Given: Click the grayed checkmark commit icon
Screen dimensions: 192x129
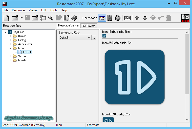Looking at the screenshot, I should click(161, 18).
